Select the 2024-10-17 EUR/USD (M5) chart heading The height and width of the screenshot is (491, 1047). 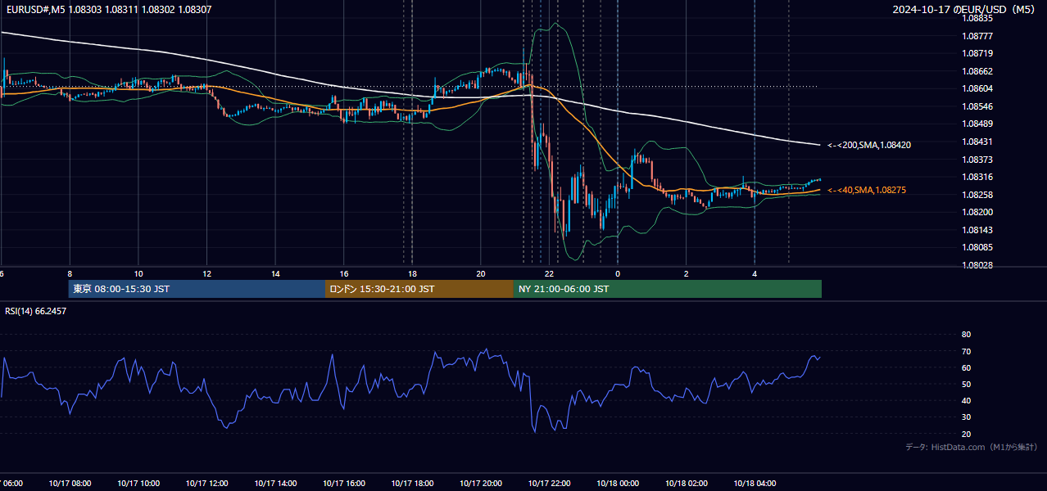pos(965,9)
